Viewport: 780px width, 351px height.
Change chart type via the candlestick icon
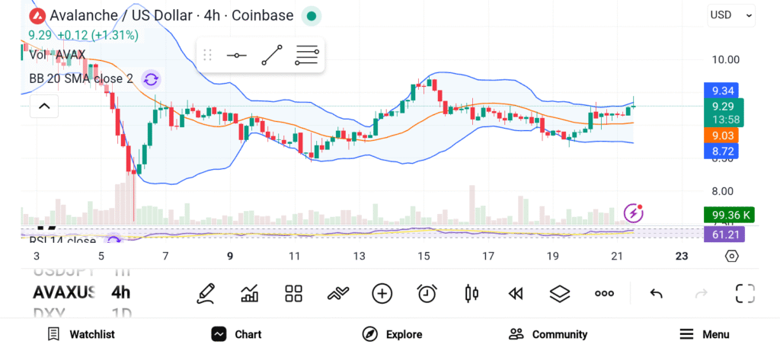pyautogui.click(x=471, y=293)
